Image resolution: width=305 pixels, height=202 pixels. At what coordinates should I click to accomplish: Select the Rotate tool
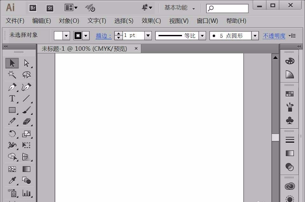(12, 134)
